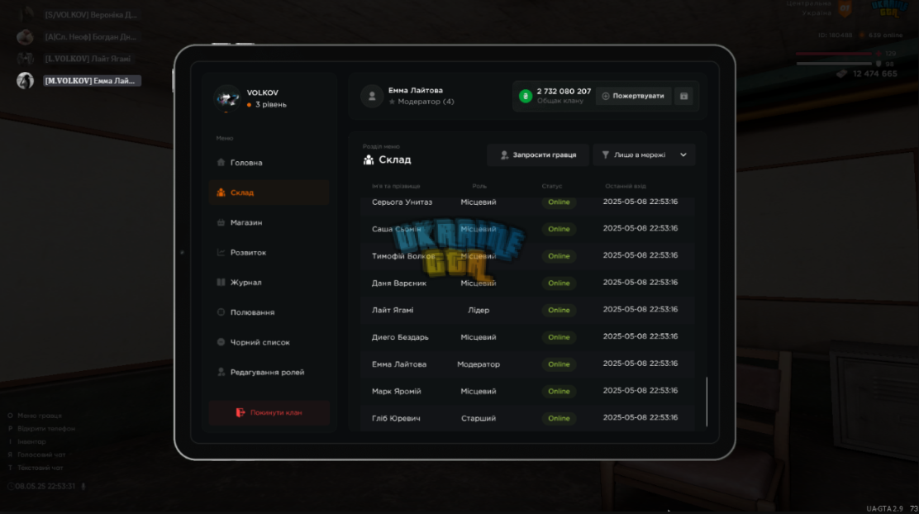
Task: Click the book icon beside Журнал
Action: tap(221, 283)
